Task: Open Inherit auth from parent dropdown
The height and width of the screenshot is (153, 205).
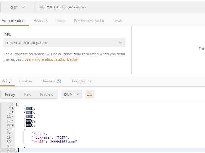Action: [64, 42]
